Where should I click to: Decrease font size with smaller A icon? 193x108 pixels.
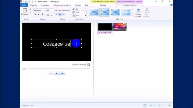coord(52,15)
